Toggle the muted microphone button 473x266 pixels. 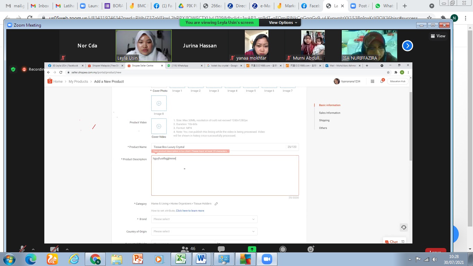[x=23, y=249]
